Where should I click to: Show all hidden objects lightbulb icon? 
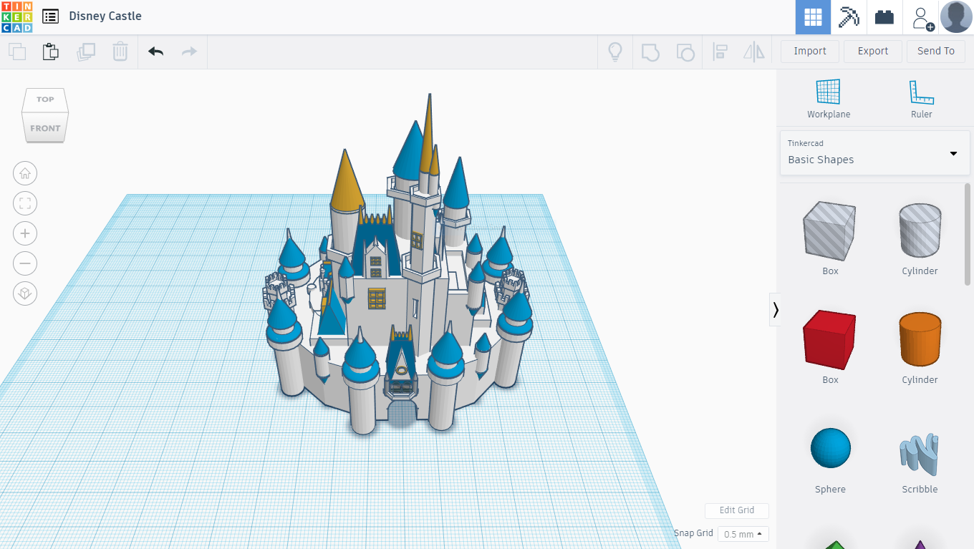click(614, 52)
